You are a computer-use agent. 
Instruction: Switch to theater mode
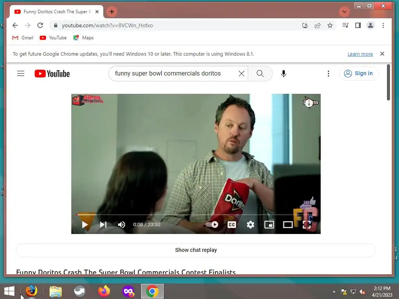pyautogui.click(x=288, y=225)
